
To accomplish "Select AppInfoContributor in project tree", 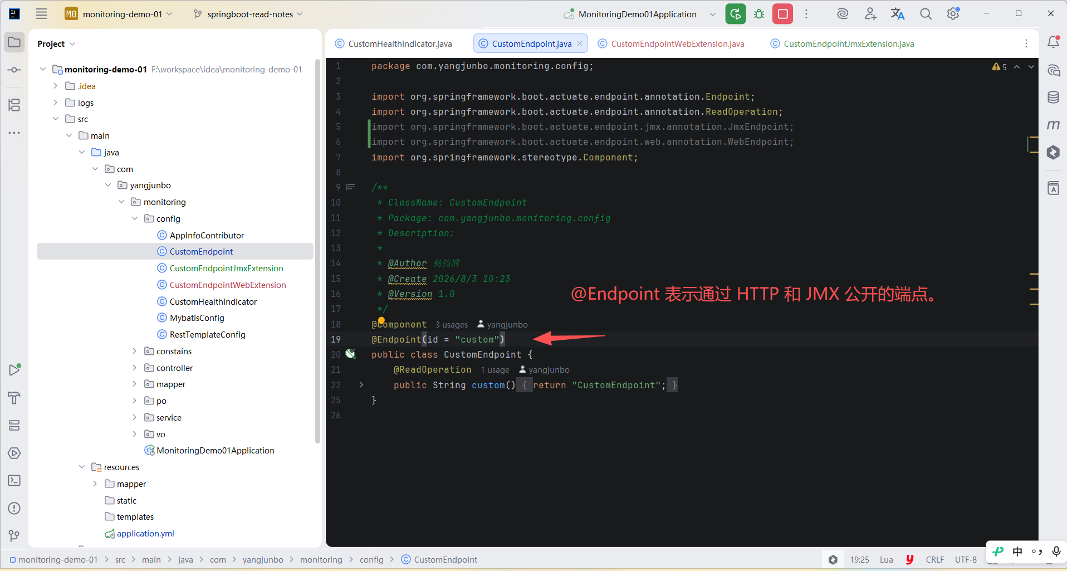I will click(207, 235).
